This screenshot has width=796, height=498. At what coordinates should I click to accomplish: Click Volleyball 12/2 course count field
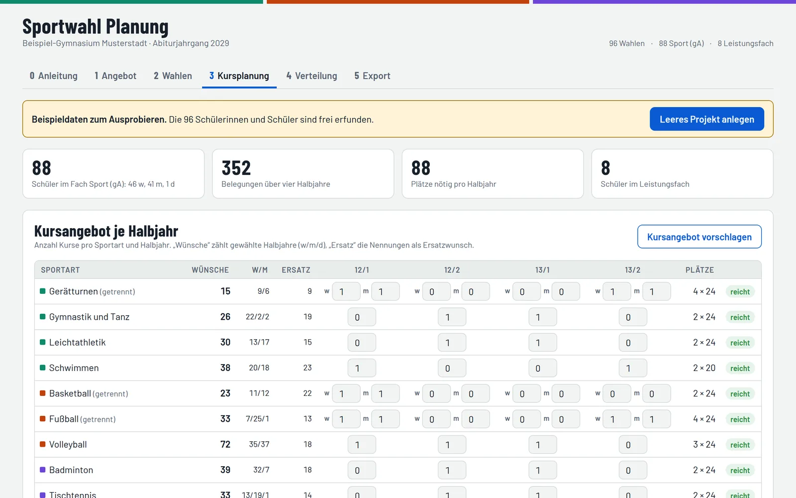coord(452,445)
